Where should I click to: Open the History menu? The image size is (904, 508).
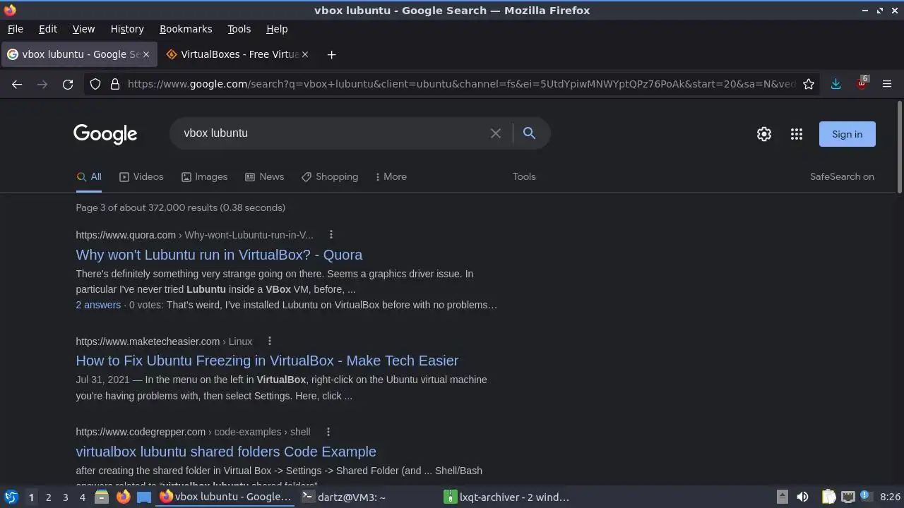[127, 29]
